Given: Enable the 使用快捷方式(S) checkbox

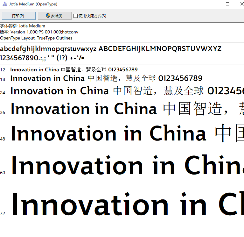Looking at the screenshot, I should pyautogui.click(x=75, y=16).
